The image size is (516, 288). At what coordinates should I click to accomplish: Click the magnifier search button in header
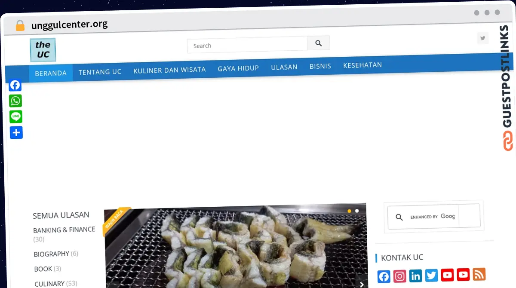(319, 43)
